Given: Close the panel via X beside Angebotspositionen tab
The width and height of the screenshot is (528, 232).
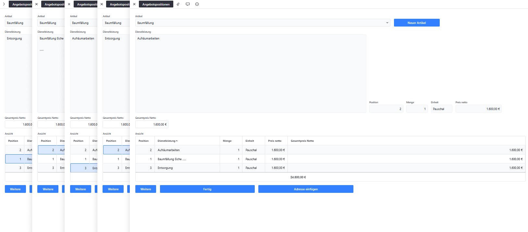Looking at the screenshot, I should pos(134,4).
